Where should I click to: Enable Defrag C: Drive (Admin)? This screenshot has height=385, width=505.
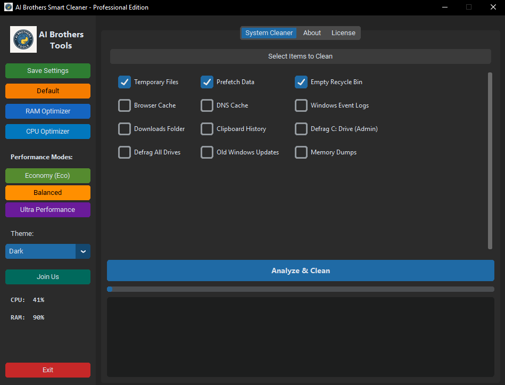pos(301,129)
